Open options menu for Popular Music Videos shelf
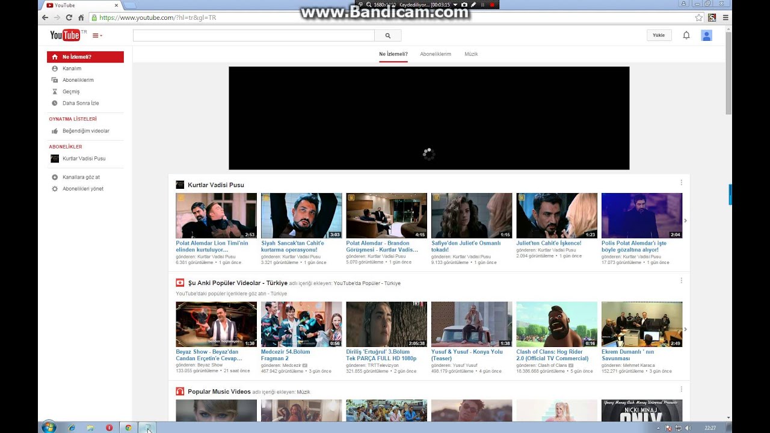Viewport: 770px width, 433px height. 682,389
